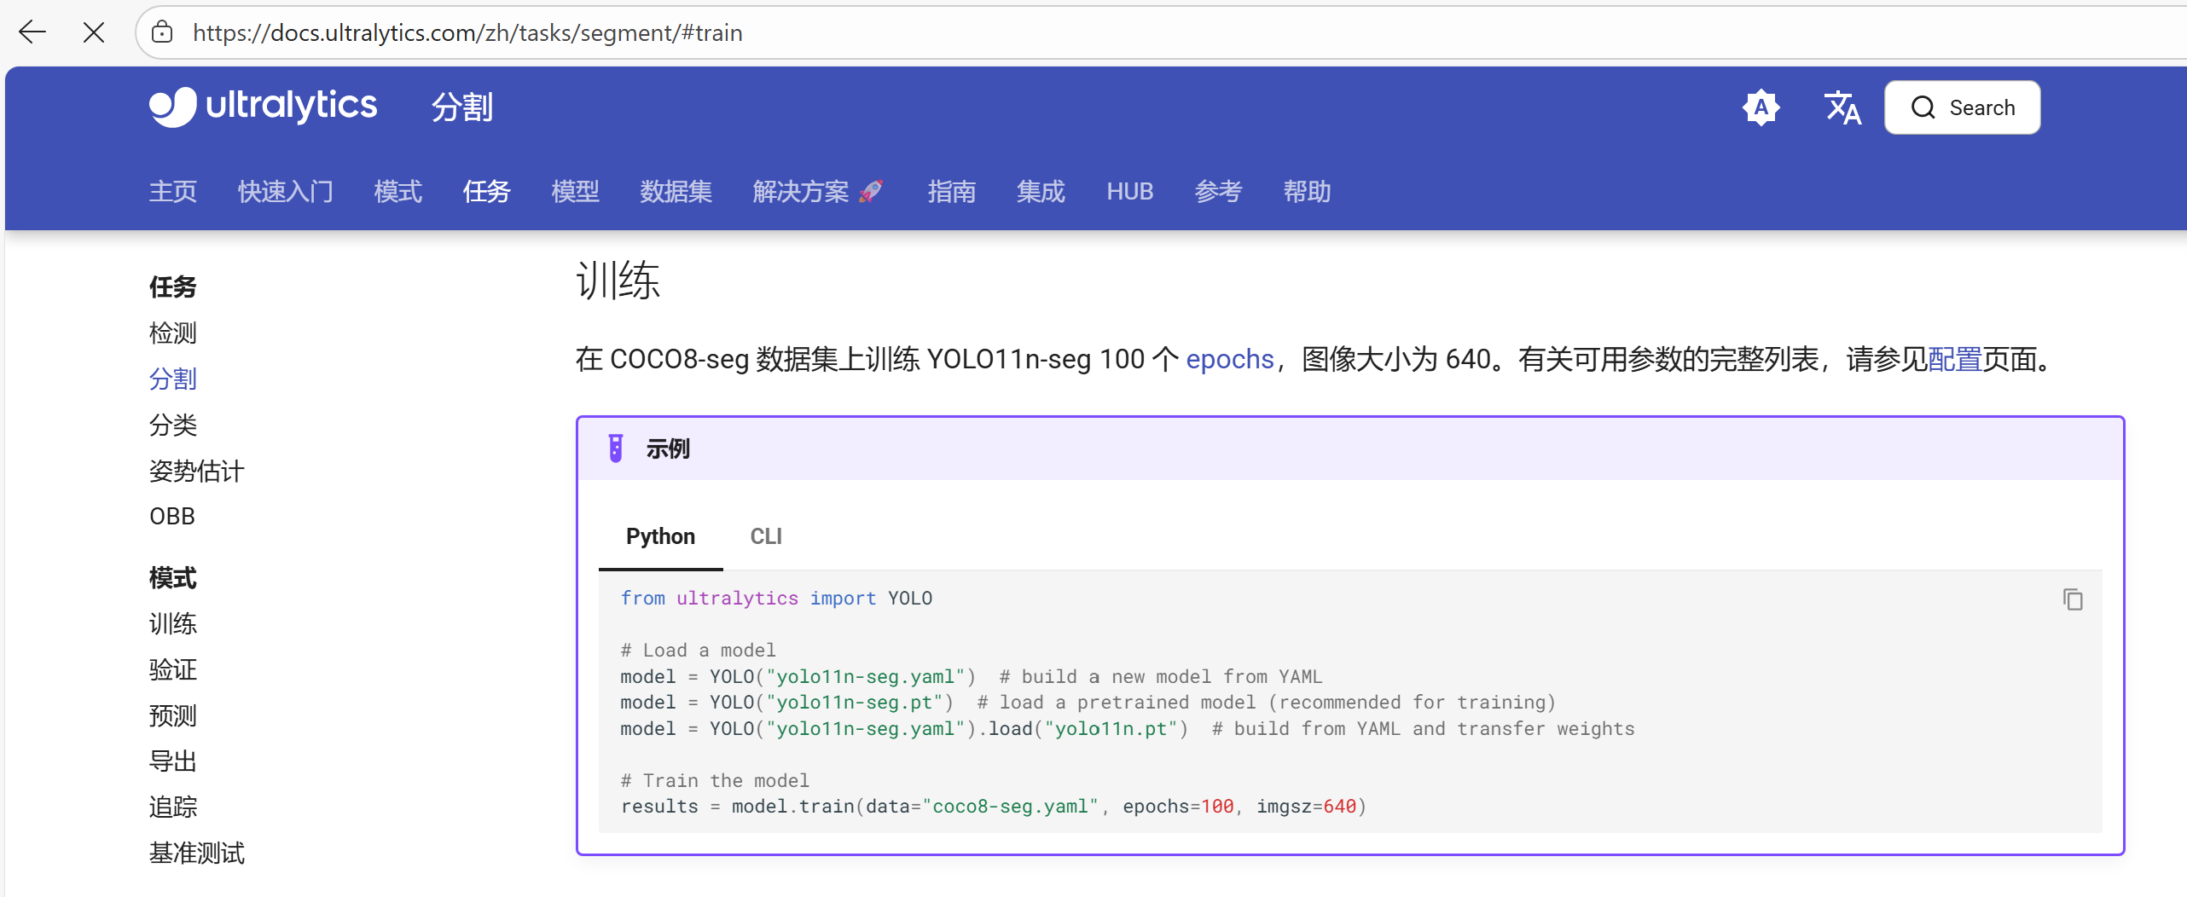Follow the epochs hyperlink
The width and height of the screenshot is (2187, 897).
coord(1230,359)
